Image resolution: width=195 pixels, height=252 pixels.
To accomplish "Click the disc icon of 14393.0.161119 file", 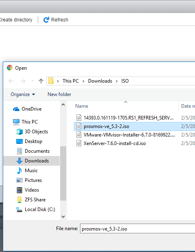I will click(79, 117).
